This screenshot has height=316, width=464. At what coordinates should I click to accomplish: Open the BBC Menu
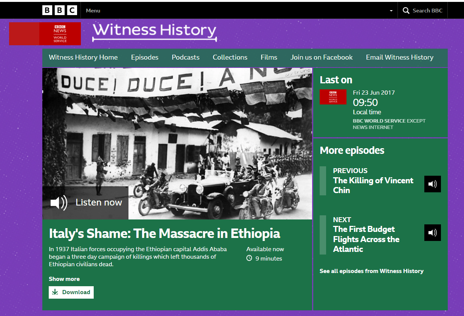click(93, 11)
